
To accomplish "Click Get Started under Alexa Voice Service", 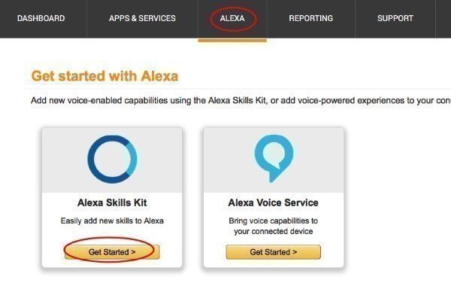I will point(274,252).
